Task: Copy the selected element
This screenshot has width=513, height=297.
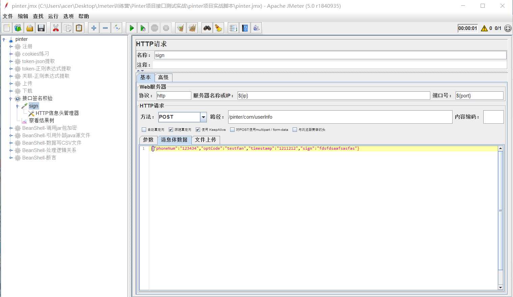Action: click(67, 28)
